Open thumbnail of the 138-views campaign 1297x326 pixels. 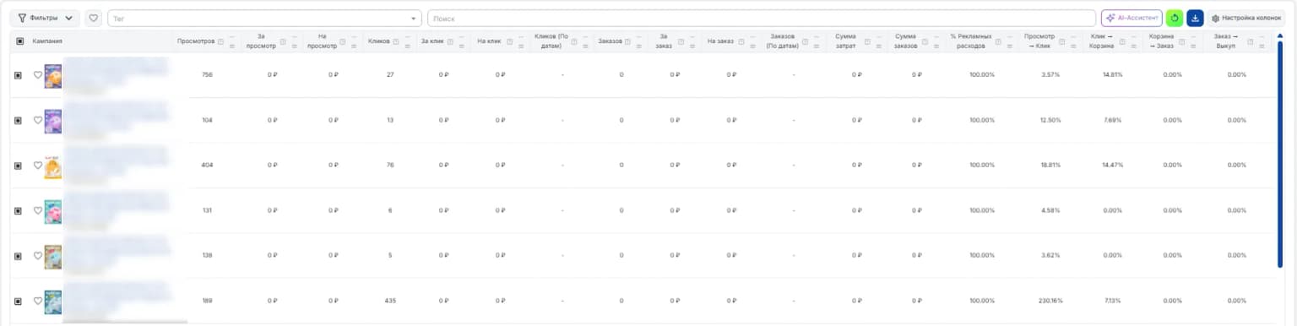[53, 257]
